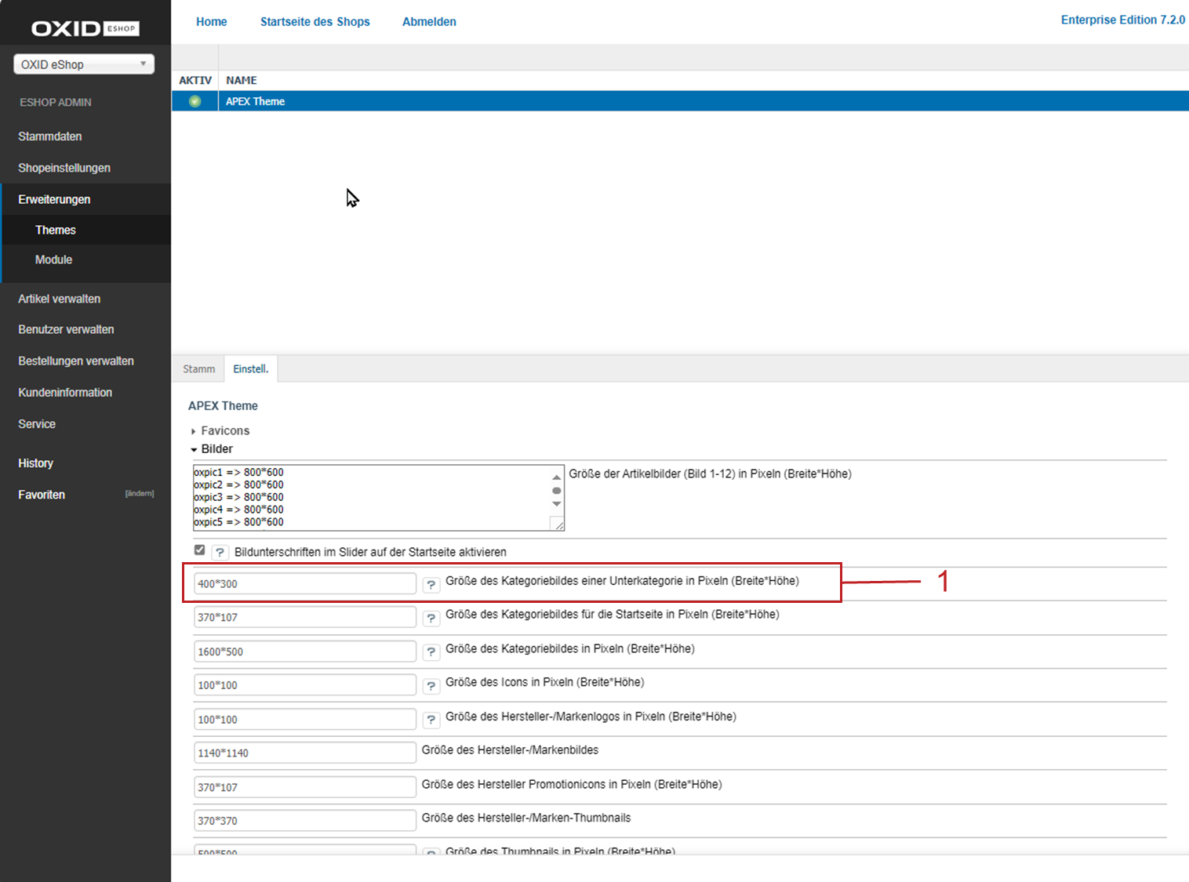Focus the 1140*1140 Markenbild field
Screen dimensions: 1189x882
pyautogui.click(x=305, y=753)
